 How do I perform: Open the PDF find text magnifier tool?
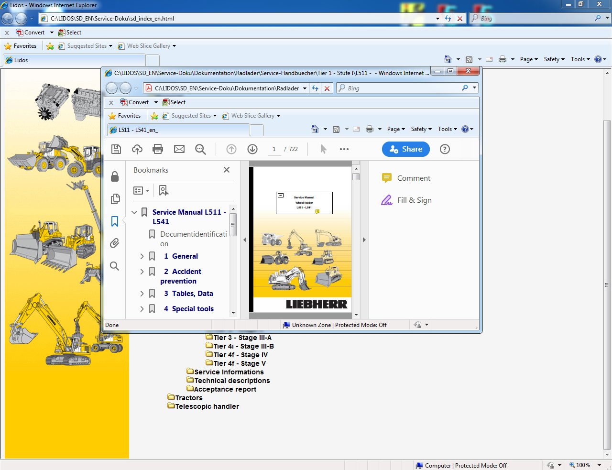(200, 149)
